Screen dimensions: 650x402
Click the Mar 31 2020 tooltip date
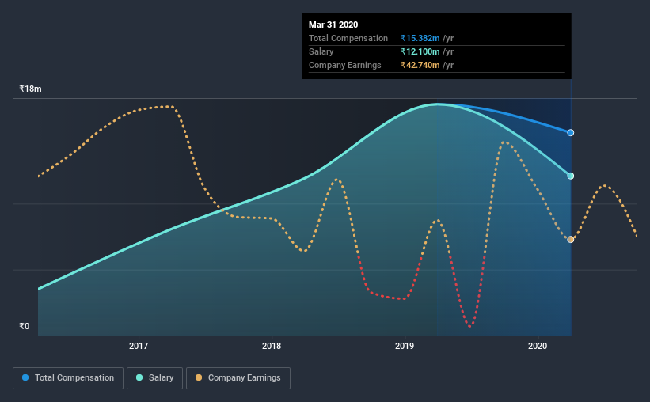click(x=333, y=25)
